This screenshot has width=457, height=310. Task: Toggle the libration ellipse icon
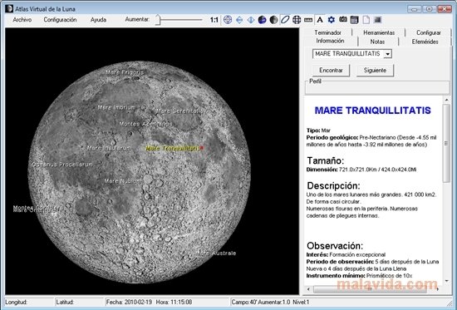[285, 20]
